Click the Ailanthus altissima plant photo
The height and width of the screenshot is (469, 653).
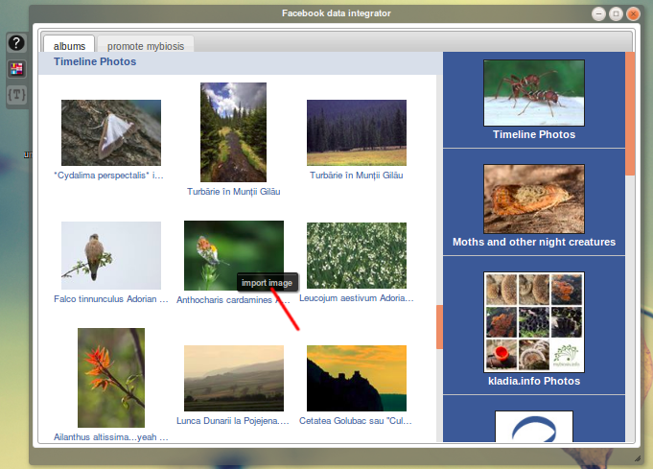tap(111, 377)
